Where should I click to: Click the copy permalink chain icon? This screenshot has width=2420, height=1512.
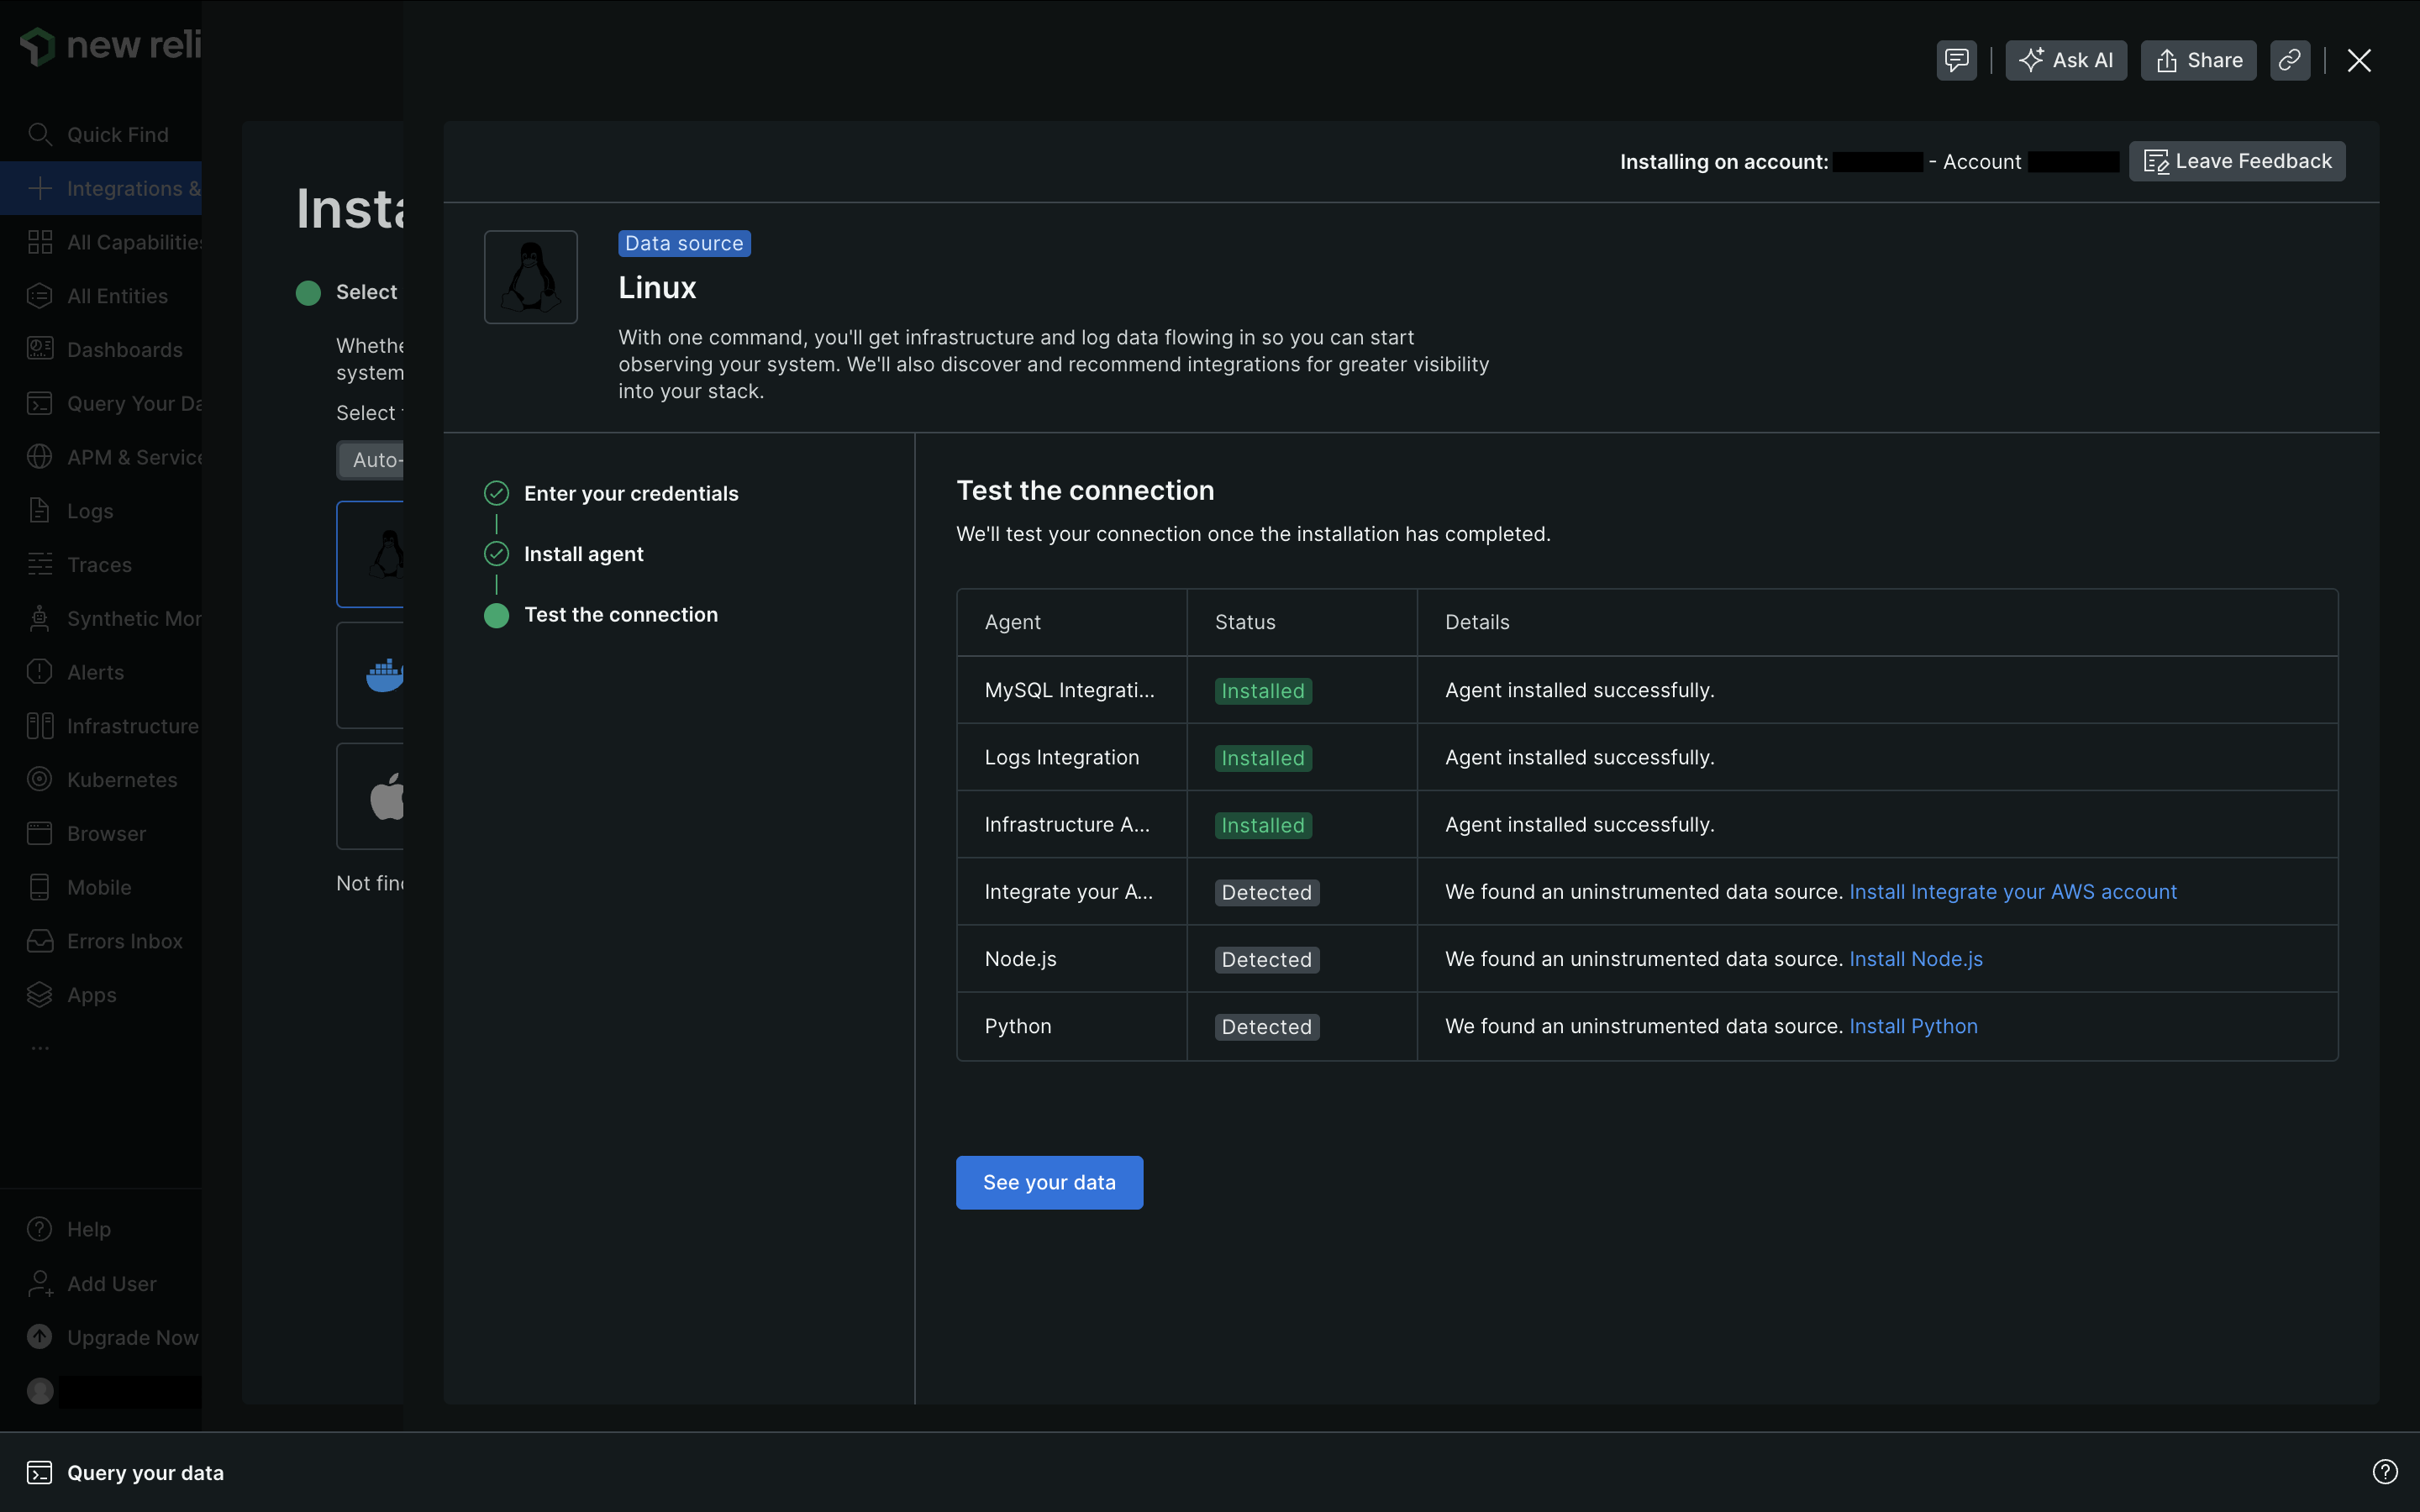2289,60
